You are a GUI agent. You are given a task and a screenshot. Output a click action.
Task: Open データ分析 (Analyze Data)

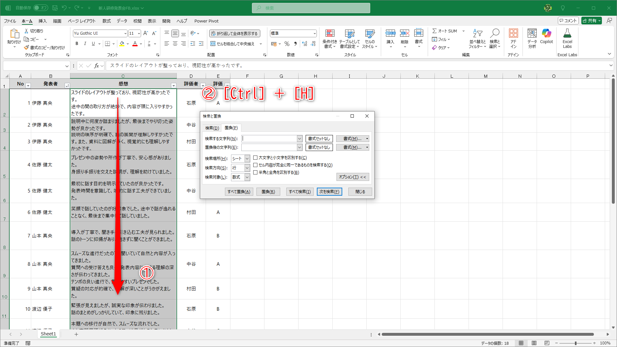click(x=532, y=39)
